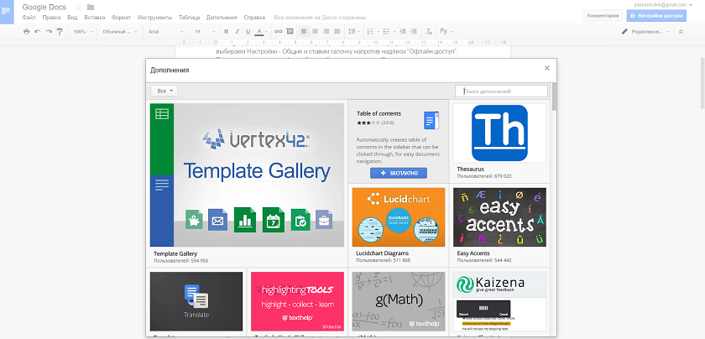The width and height of the screenshot is (705, 339).
Task: Insert a comment via toolbar icon
Action: tap(290, 32)
